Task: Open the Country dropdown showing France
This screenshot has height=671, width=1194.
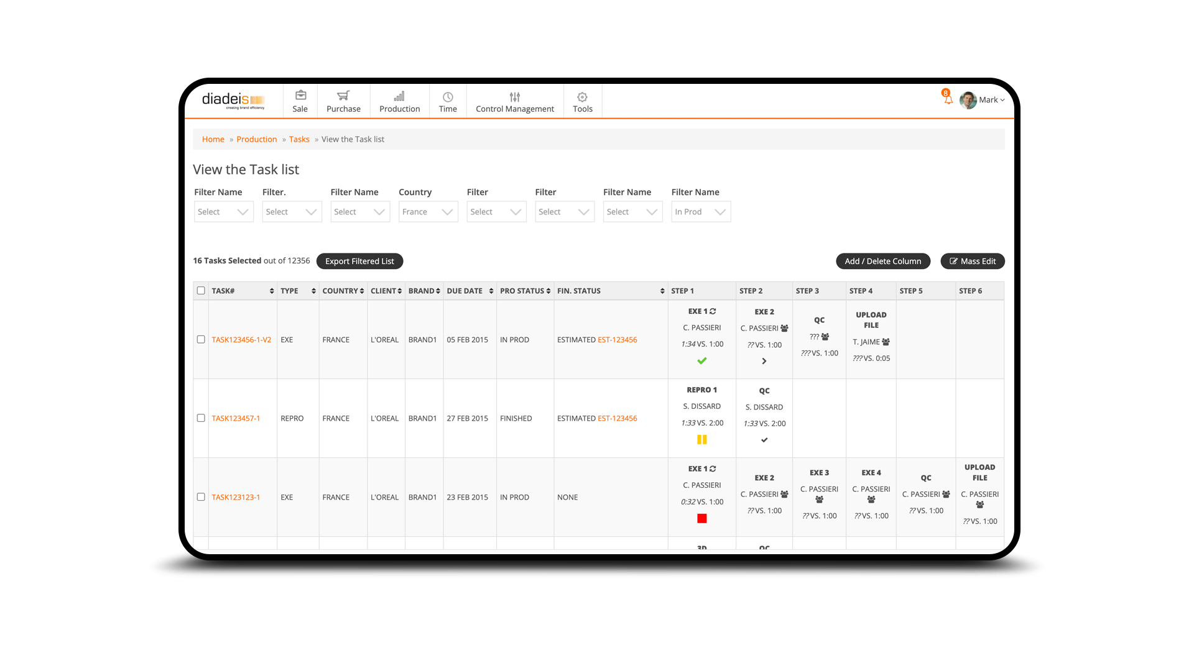Action: point(428,212)
